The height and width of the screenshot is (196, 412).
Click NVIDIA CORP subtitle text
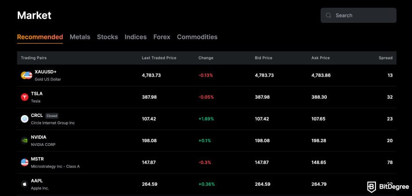[x=43, y=145]
